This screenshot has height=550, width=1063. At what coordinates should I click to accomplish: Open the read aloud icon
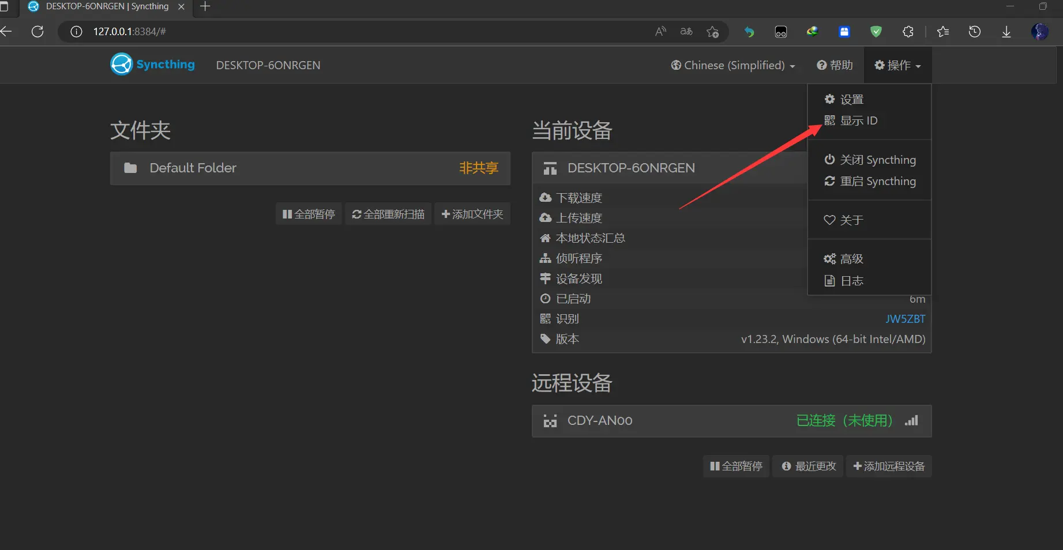(x=661, y=32)
